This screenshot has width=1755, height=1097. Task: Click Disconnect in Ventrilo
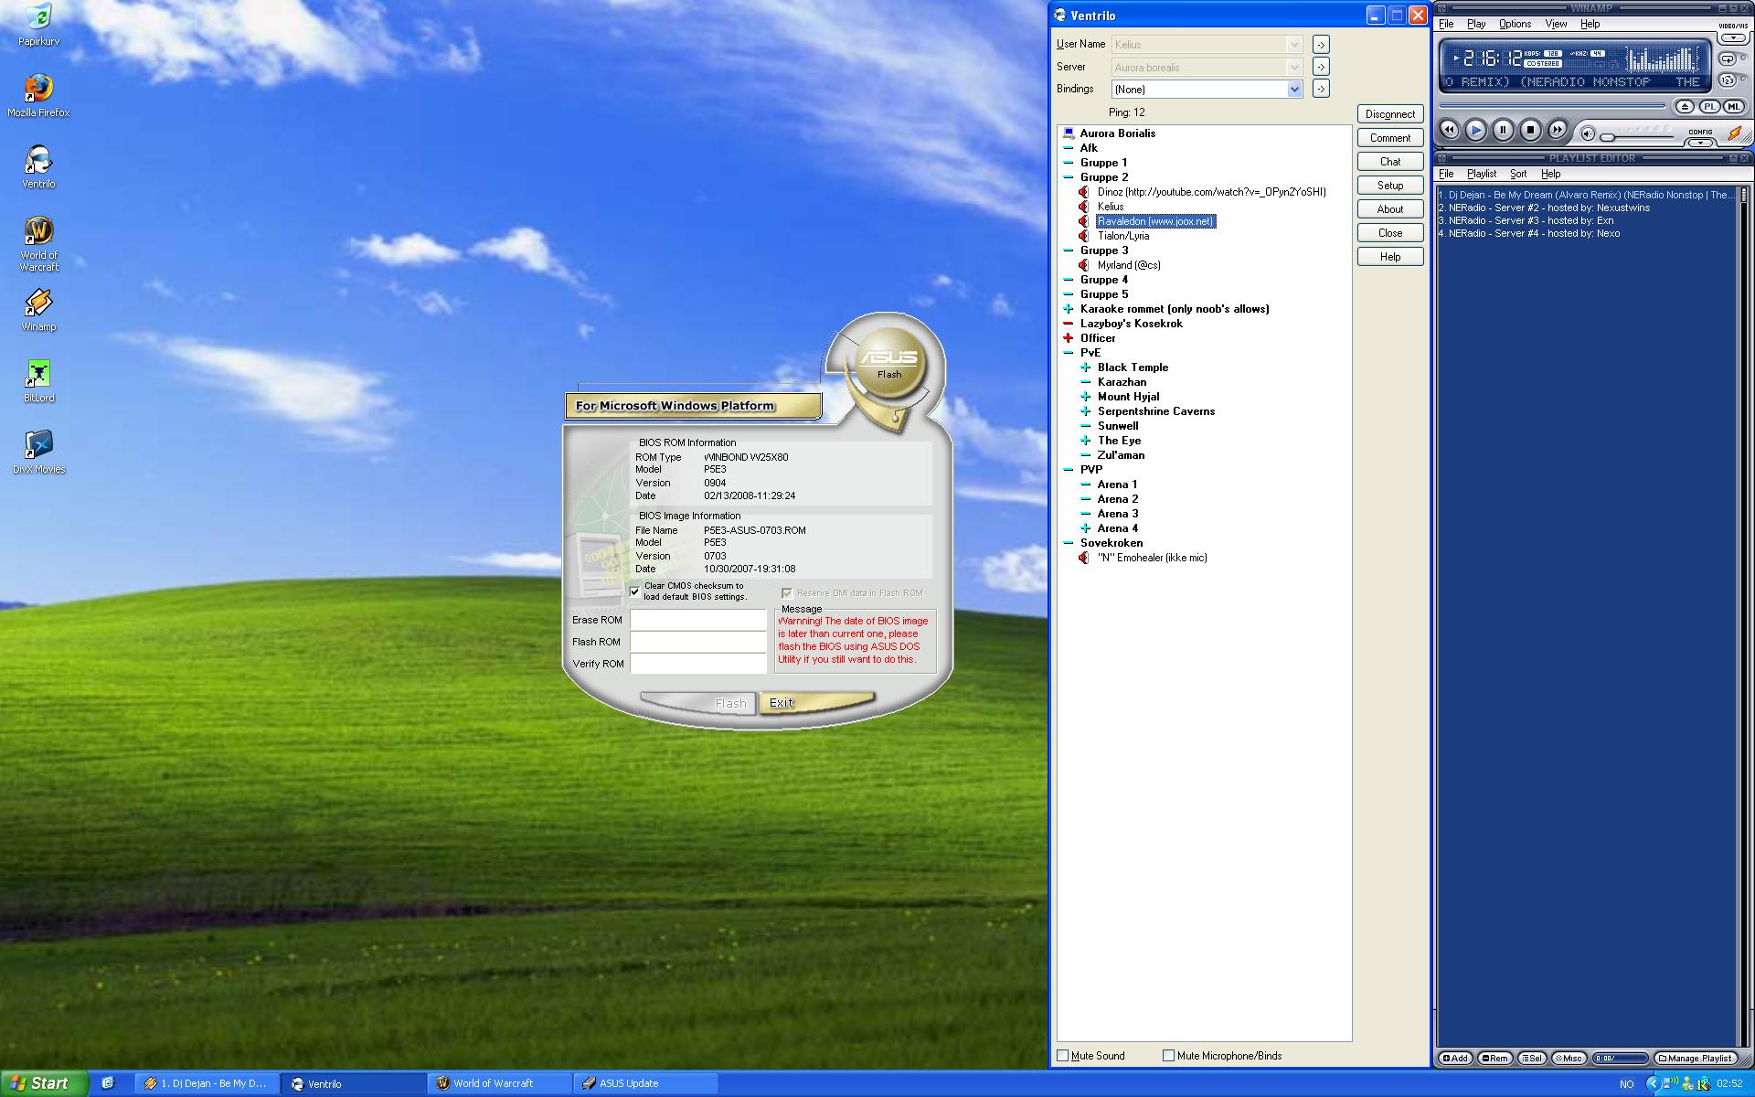point(1390,114)
